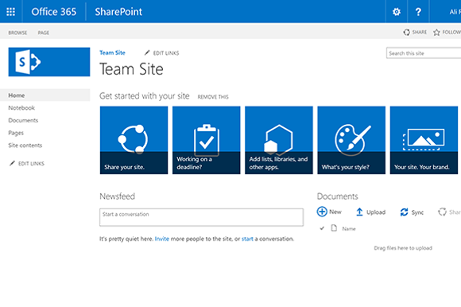Click REMOVE THIS next to Get started

[213, 97]
